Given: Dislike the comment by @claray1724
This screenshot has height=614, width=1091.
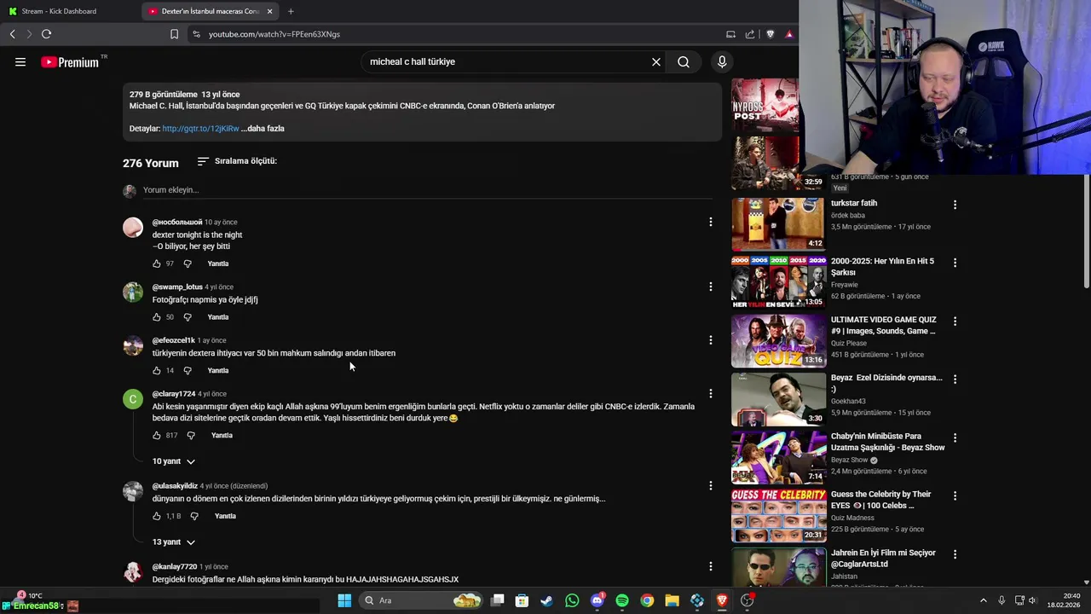Looking at the screenshot, I should pos(191,435).
